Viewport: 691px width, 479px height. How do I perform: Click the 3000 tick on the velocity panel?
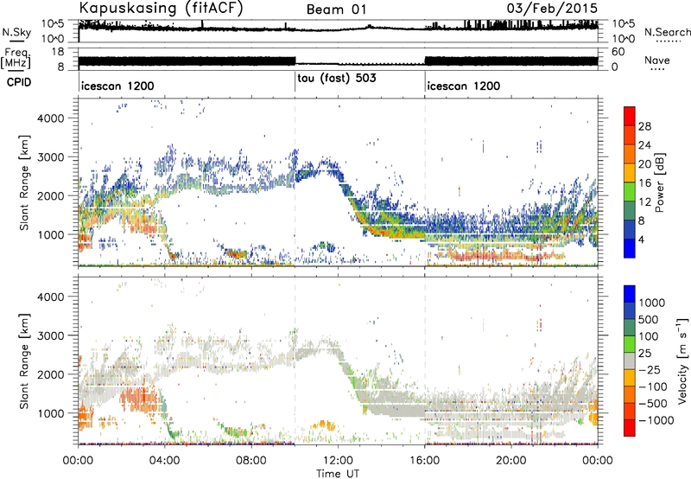point(50,335)
